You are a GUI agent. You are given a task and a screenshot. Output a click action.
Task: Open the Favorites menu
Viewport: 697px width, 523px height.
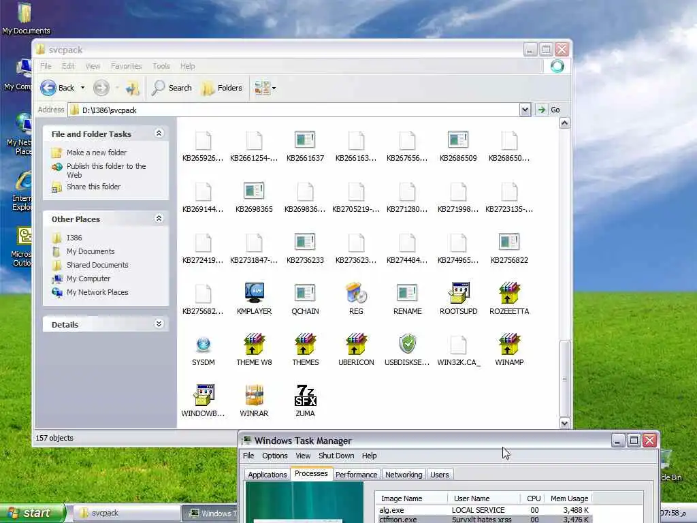[126, 66]
